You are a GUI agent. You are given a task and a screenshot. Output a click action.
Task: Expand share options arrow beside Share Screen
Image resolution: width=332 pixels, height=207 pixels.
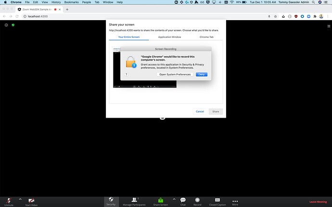[174, 199]
